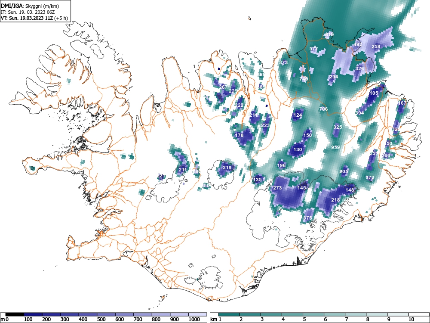Select the pale lavender 900–1000 m legend segment

coord(179,314)
